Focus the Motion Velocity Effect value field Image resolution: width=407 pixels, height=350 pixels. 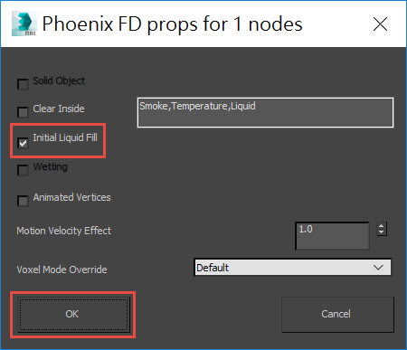point(332,236)
